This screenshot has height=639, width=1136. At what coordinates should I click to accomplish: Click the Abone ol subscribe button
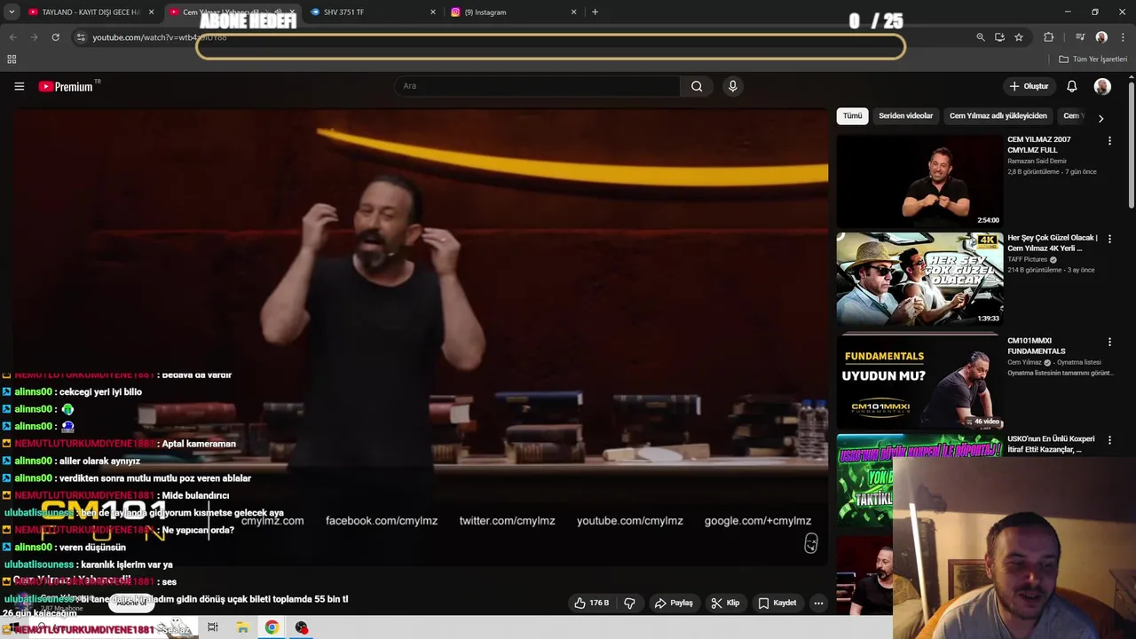click(x=131, y=603)
